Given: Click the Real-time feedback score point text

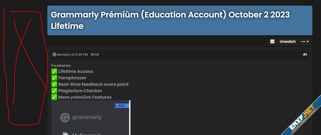Looking at the screenshot, I should pyautogui.click(x=93, y=84).
